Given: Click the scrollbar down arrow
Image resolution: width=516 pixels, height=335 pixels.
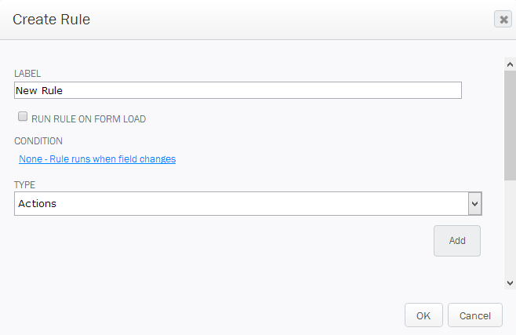Looking at the screenshot, I should (x=510, y=283).
